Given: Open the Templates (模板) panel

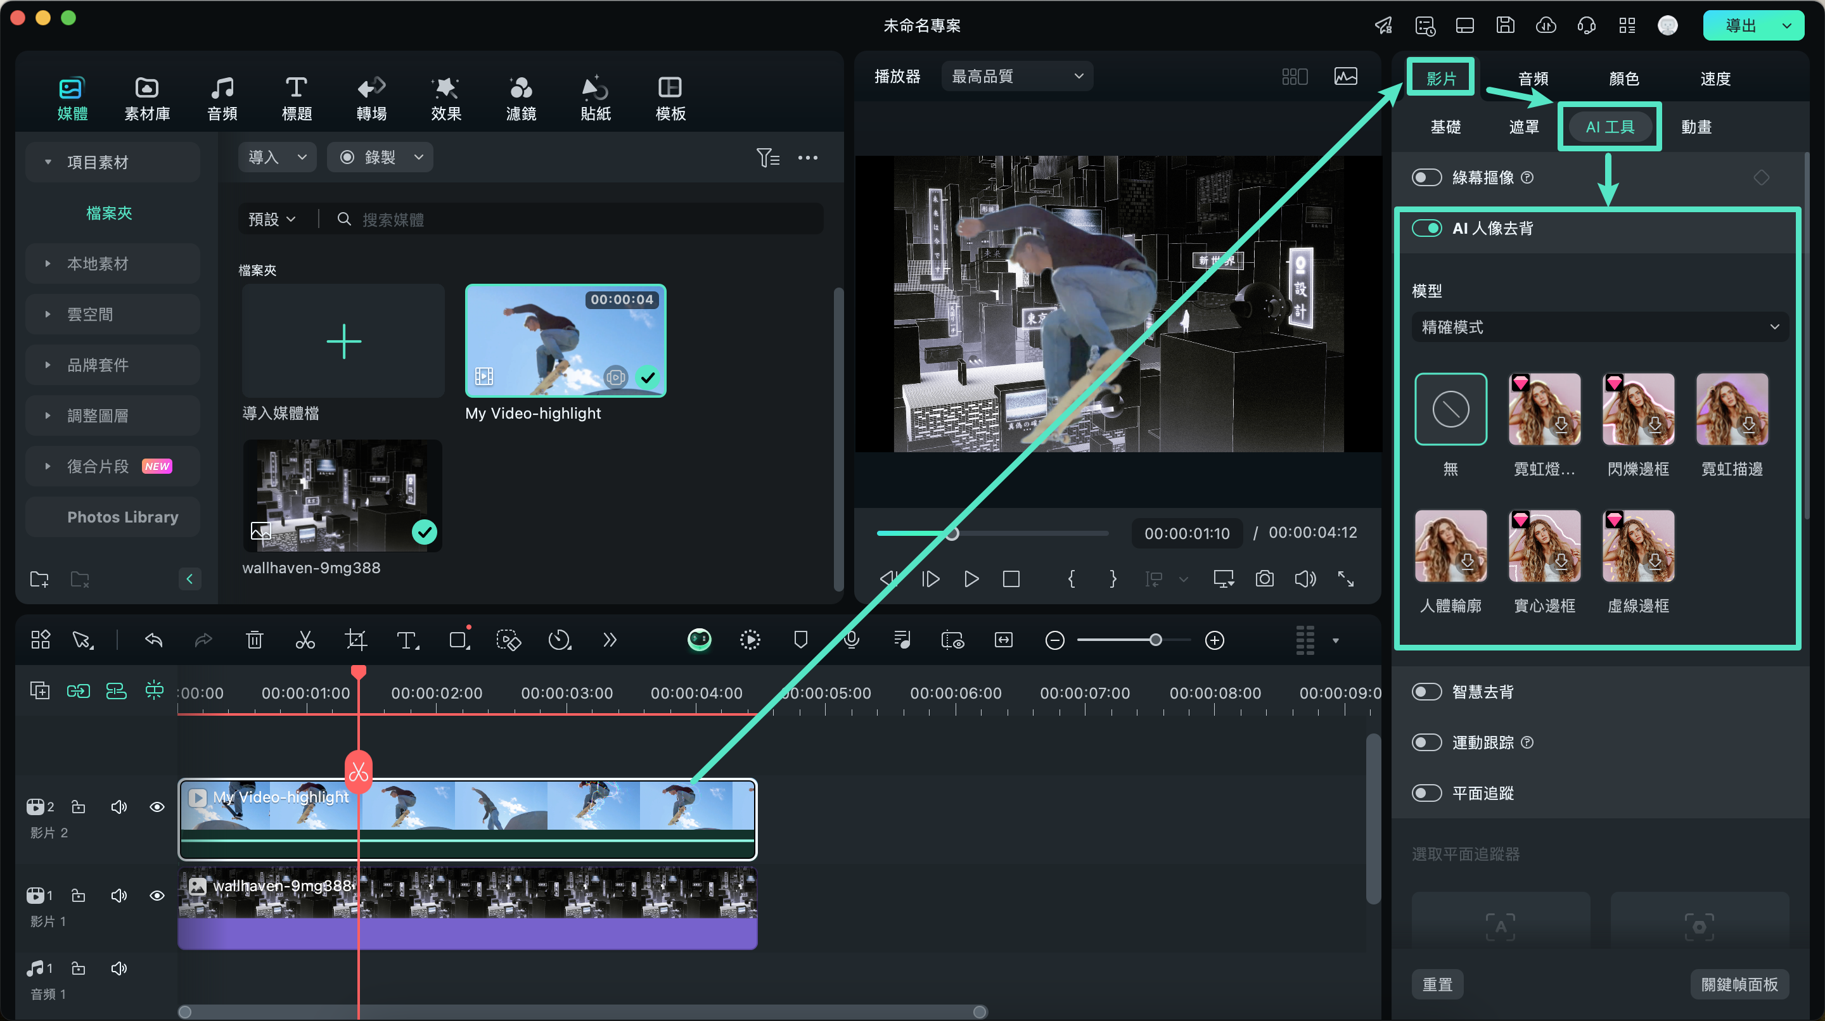Looking at the screenshot, I should [670, 98].
